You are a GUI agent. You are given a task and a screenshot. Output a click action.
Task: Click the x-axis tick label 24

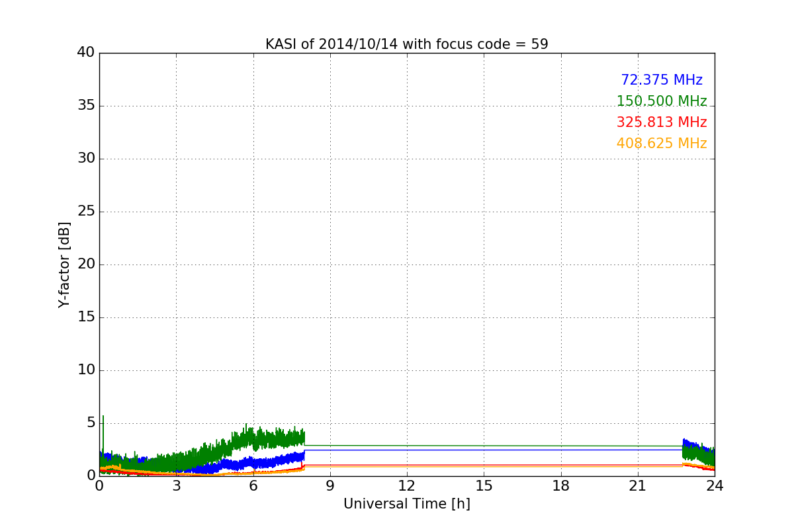click(715, 485)
